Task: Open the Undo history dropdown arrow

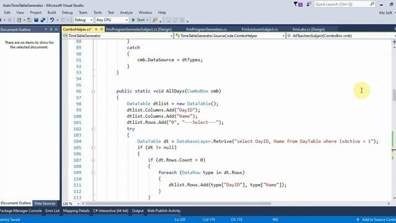Action: (x=58, y=20)
